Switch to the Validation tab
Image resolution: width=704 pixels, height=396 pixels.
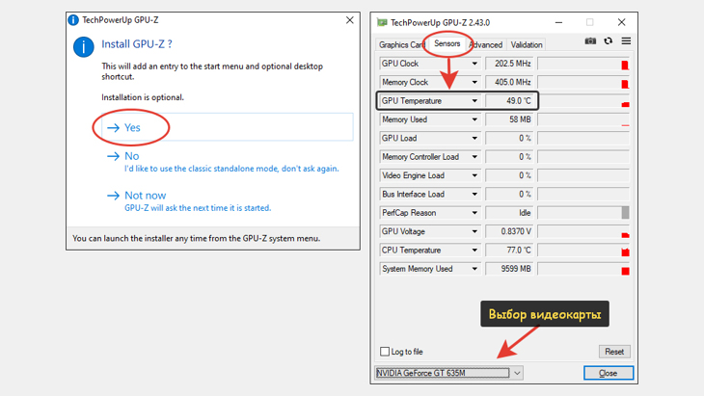[x=527, y=45]
